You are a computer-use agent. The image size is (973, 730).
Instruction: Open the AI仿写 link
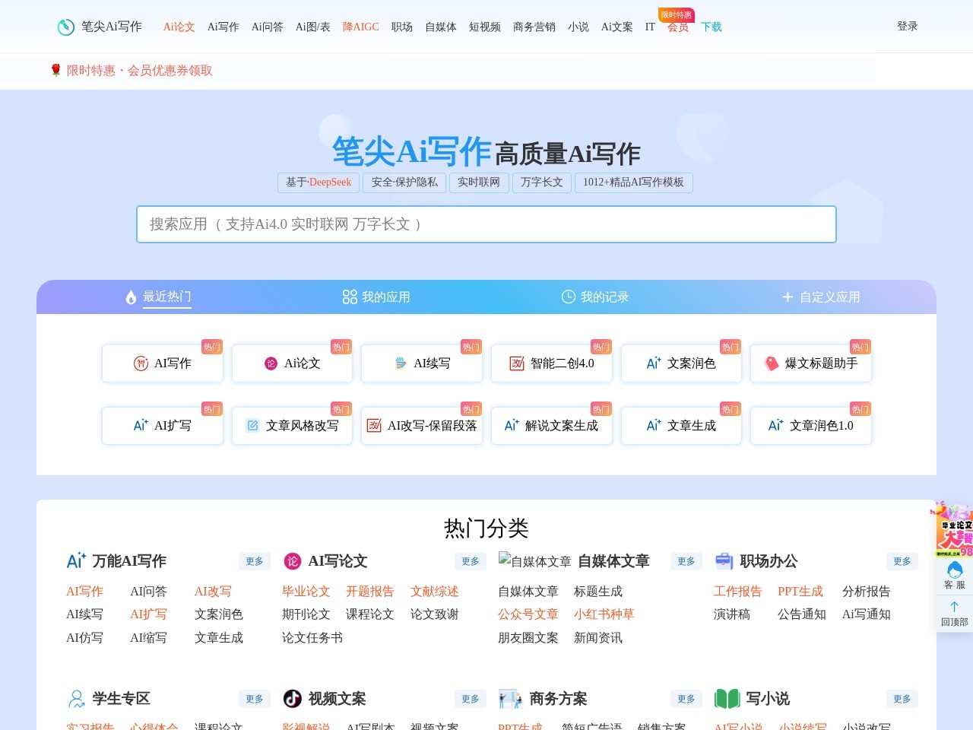tap(84, 638)
